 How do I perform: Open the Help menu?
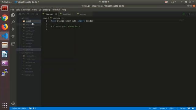64,10
